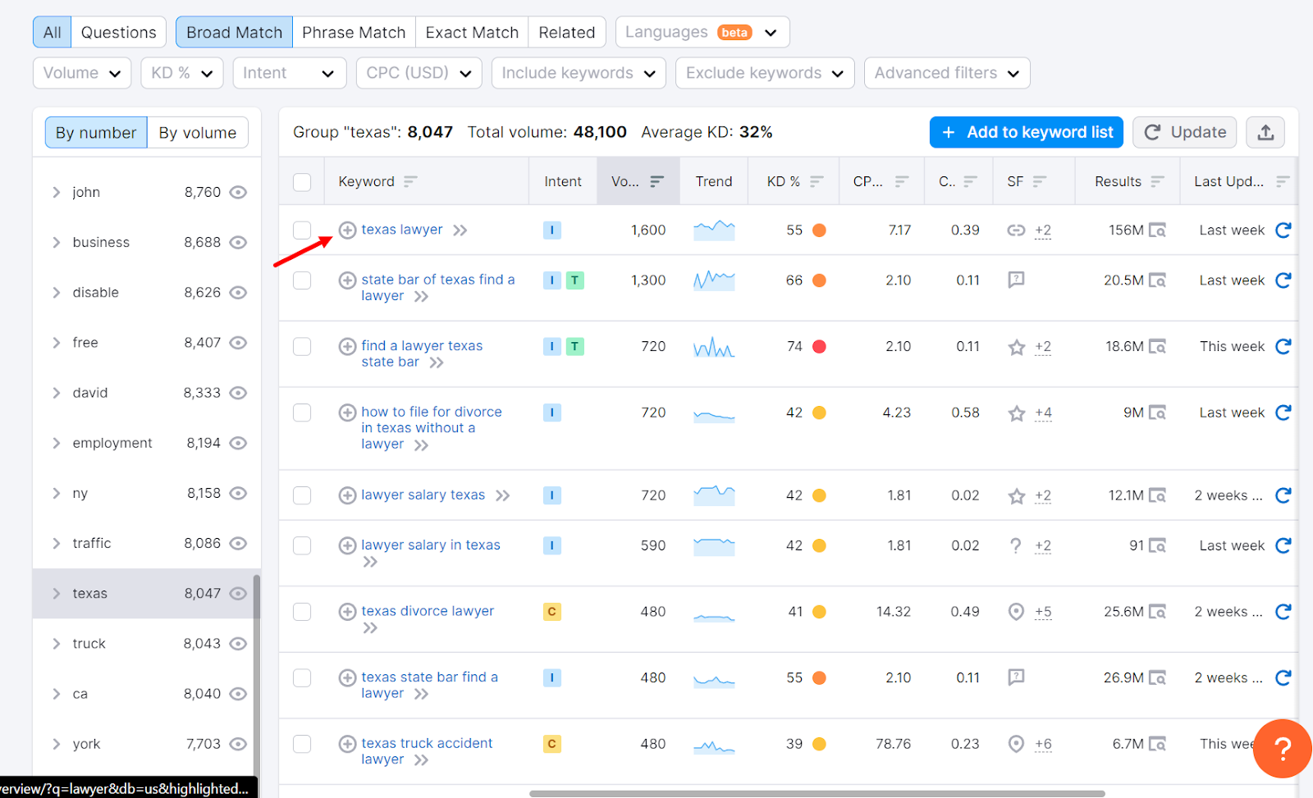Open 'texas lawyer' keyword link

click(x=402, y=230)
